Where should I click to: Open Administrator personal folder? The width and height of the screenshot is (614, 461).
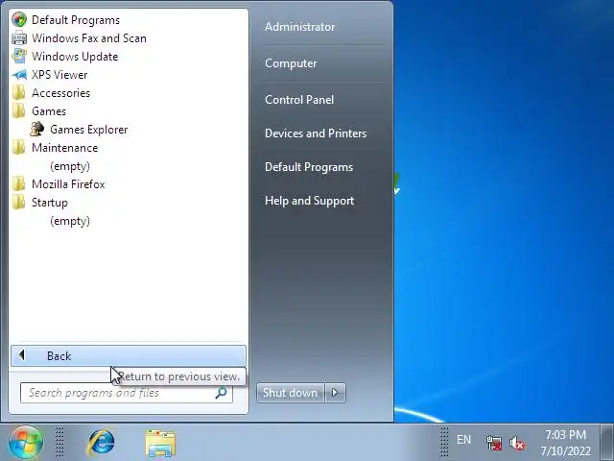pos(300,27)
